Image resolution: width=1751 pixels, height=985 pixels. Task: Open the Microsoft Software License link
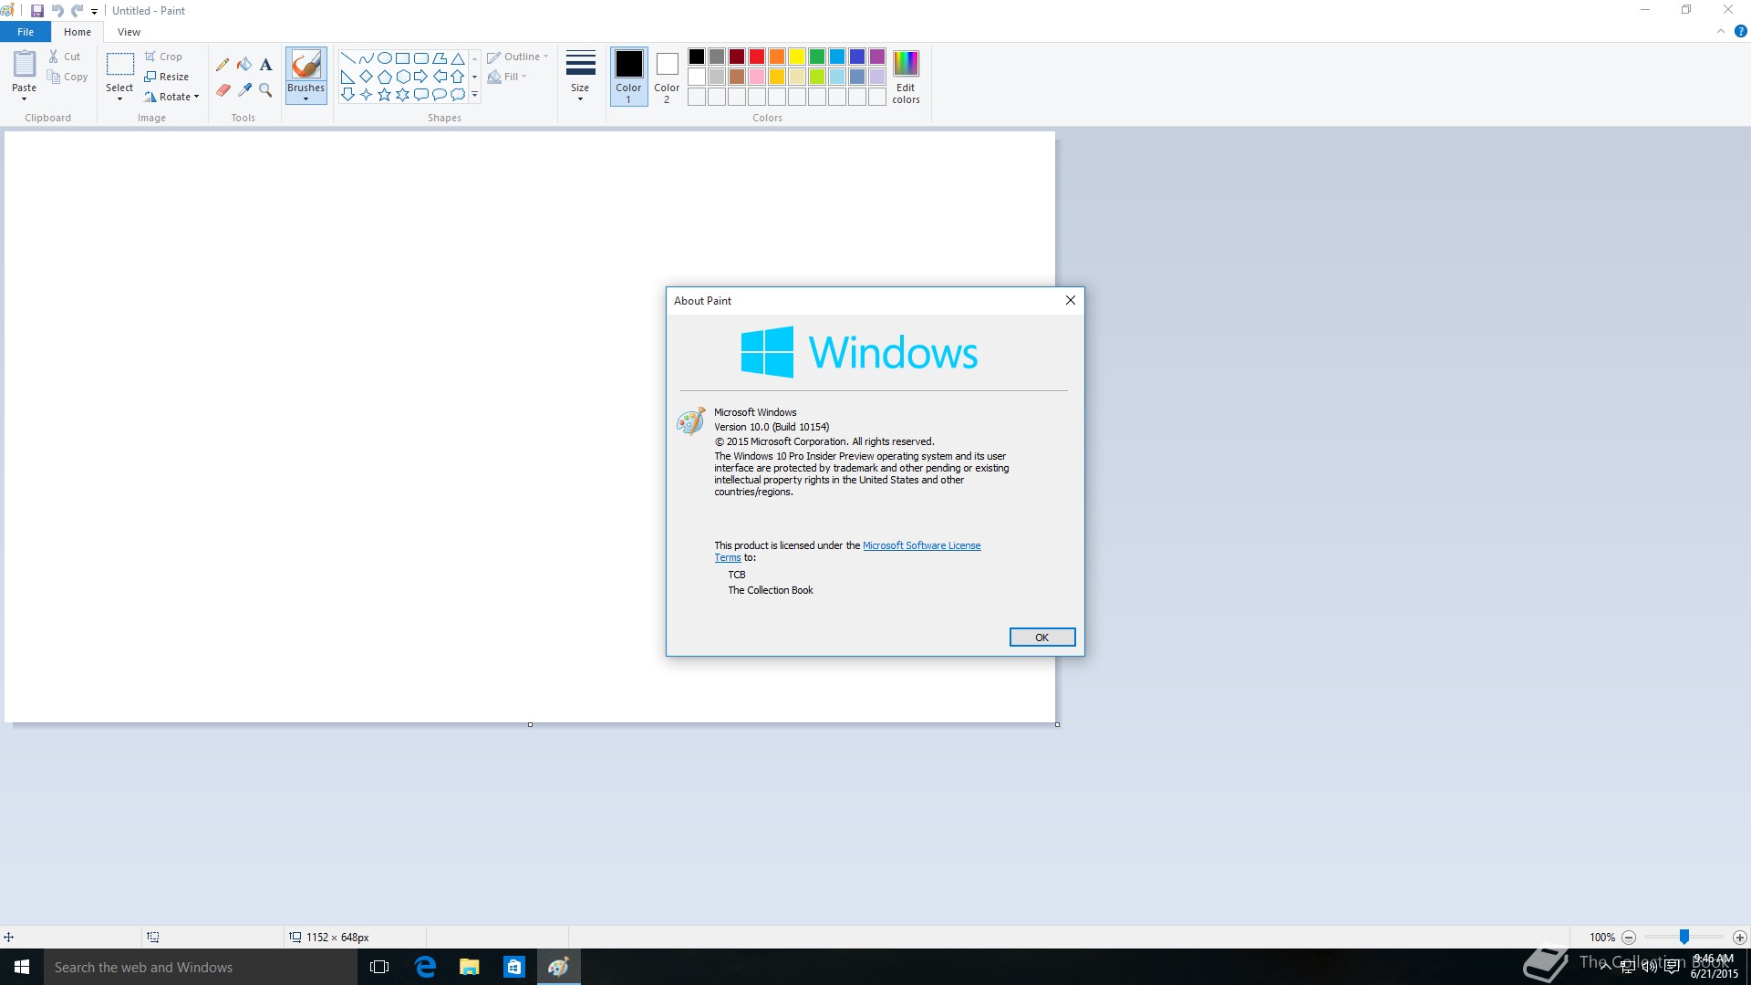click(921, 545)
